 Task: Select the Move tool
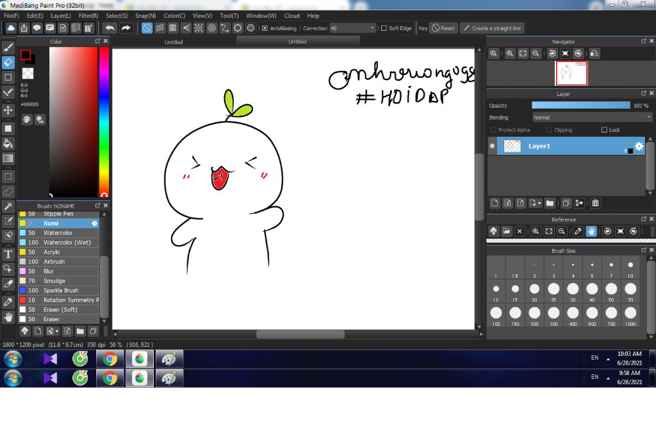point(8,110)
